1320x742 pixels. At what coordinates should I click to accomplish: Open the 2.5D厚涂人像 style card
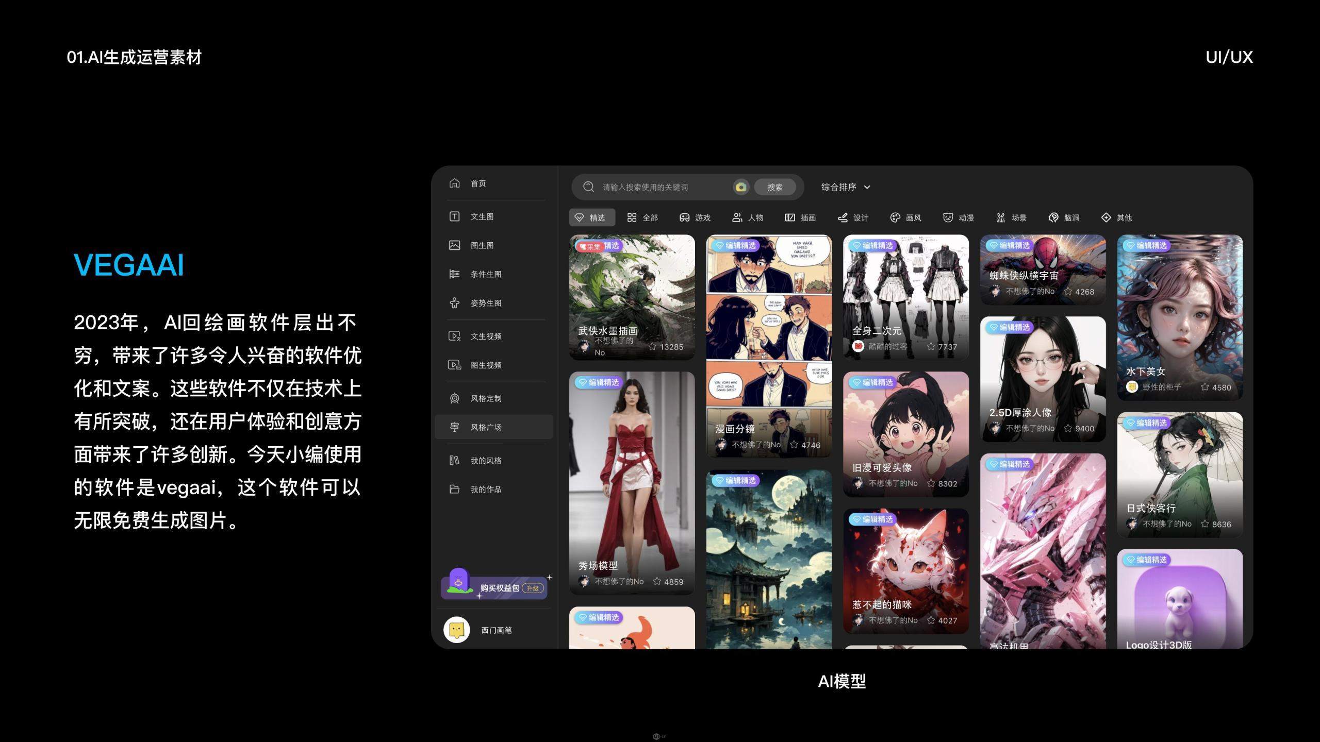pos(1043,379)
